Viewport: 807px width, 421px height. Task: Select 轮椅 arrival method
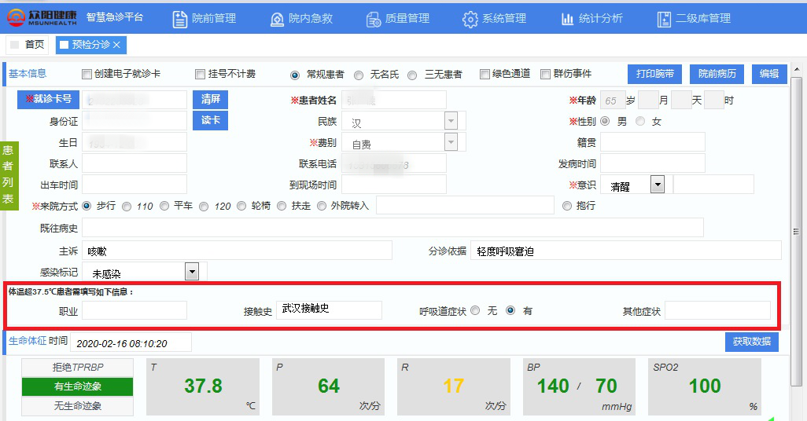pos(241,206)
